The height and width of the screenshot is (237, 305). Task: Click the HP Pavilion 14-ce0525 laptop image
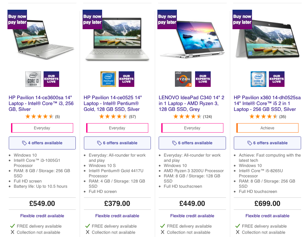pyautogui.click(x=117, y=39)
